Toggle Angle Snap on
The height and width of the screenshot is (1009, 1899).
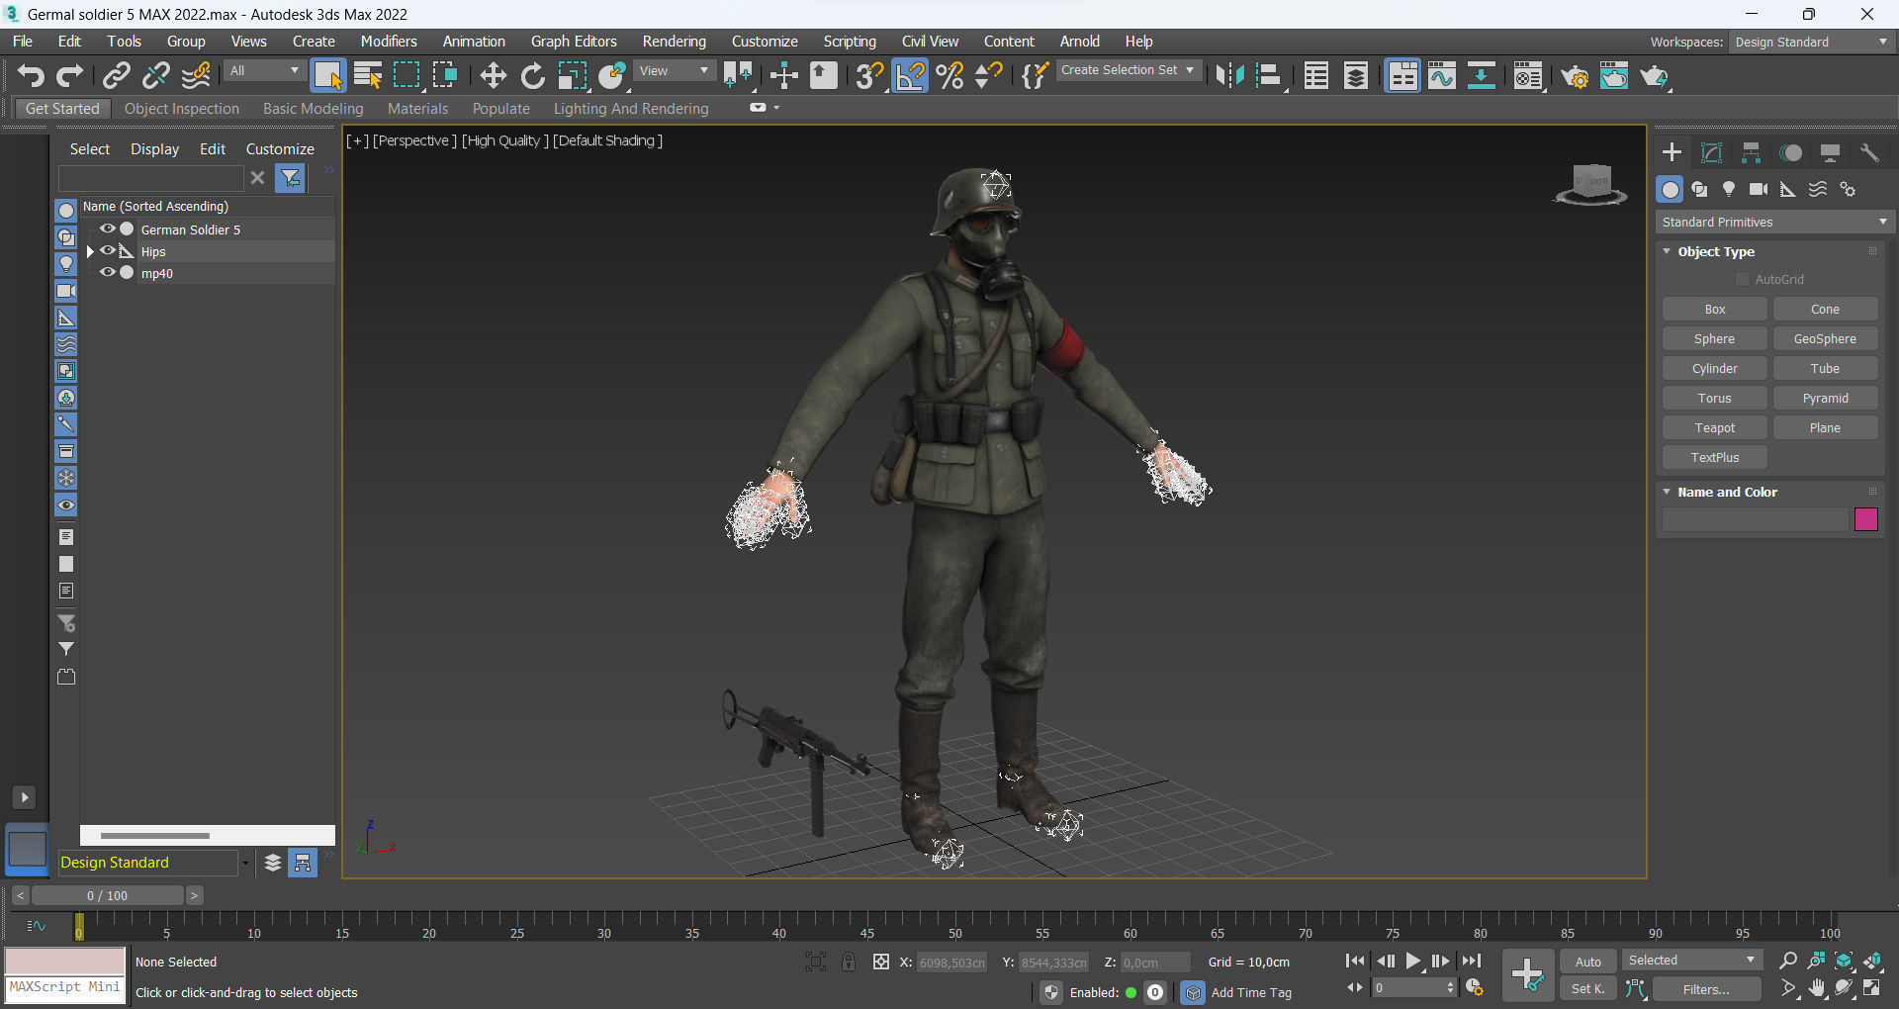point(910,75)
